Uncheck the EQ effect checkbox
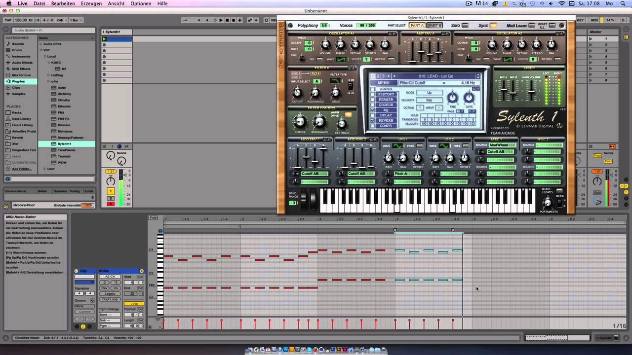Viewport: 632px width, 355px height. pos(373,110)
